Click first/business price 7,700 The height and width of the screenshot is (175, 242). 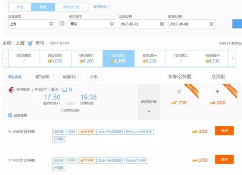tap(179, 102)
